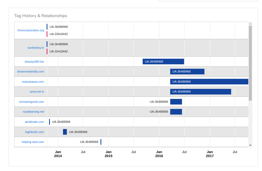The width and height of the screenshot is (262, 171).
Task: Click UA-36488968 label in richsavingclub.com row
Action: tap(159, 102)
